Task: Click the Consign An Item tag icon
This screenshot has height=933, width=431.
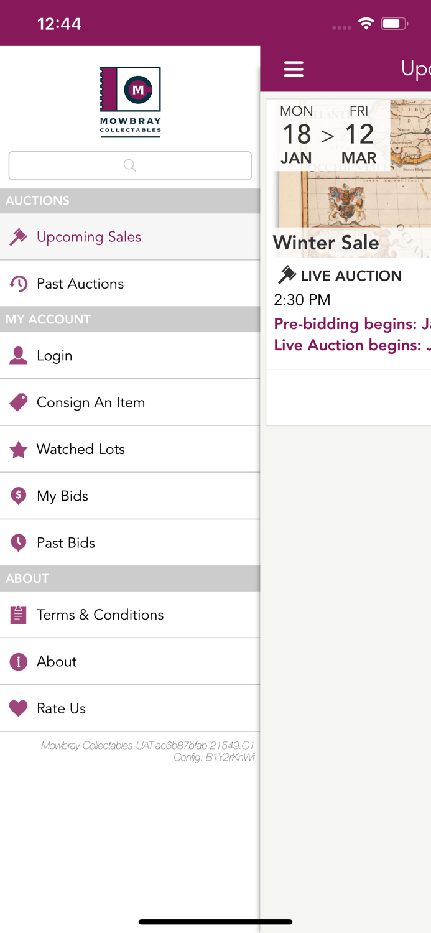Action: point(19,402)
